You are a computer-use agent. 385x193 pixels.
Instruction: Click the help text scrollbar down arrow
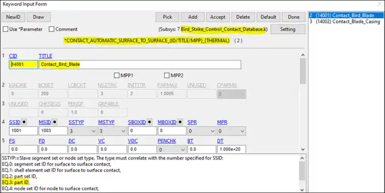[302, 189]
